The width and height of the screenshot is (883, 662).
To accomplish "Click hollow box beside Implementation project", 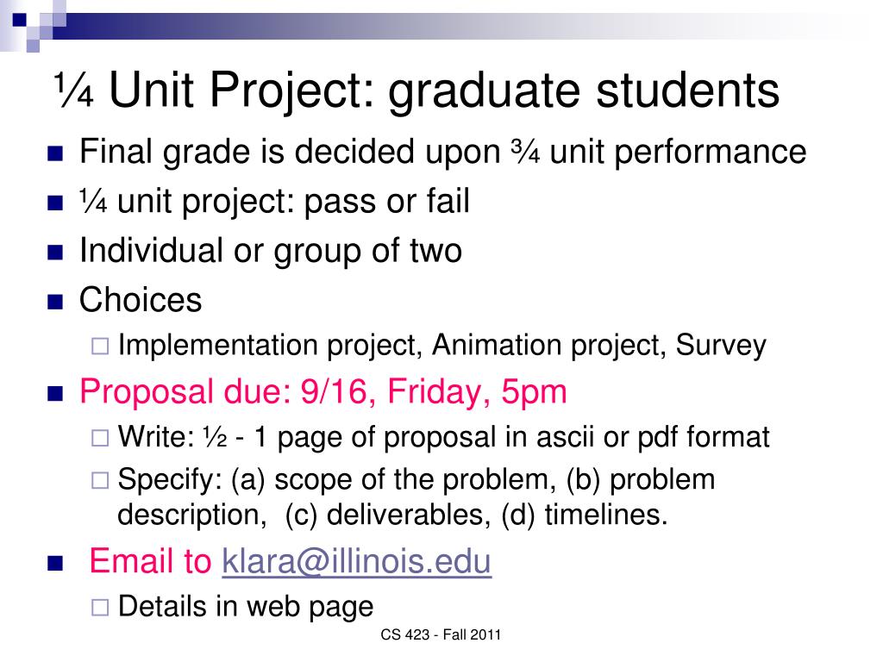I will tap(100, 346).
